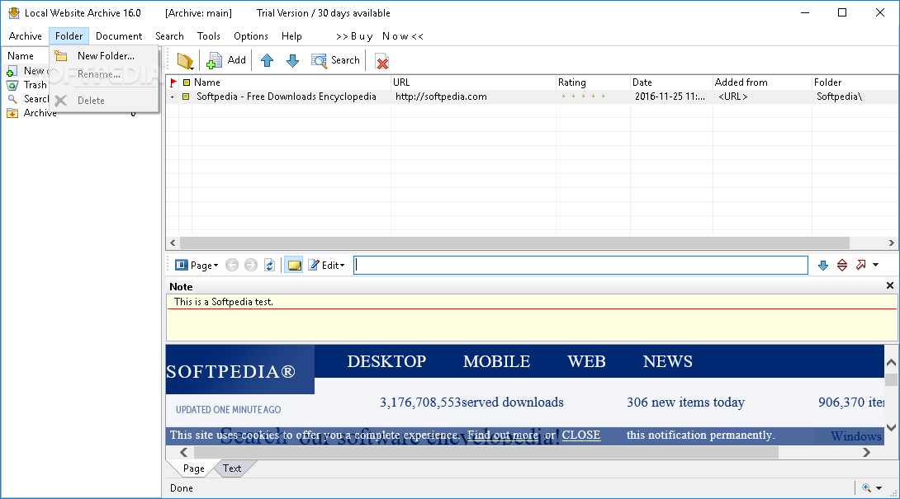Click the Buy Now link
The height and width of the screenshot is (499, 900).
379,36
